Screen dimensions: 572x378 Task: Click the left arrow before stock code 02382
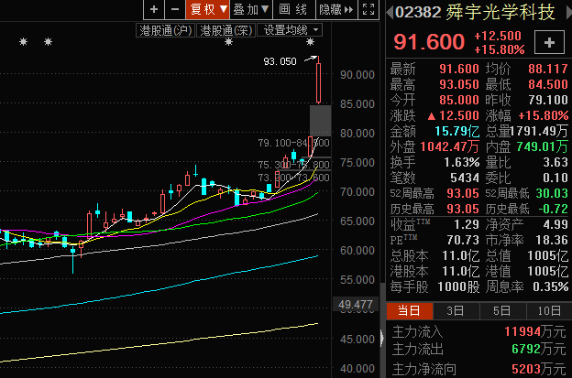tap(389, 13)
